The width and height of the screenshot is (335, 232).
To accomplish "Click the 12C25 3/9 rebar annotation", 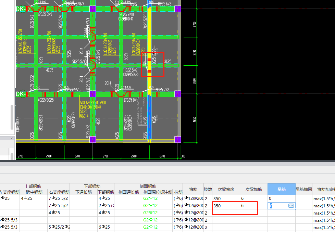I will click(x=45, y=14).
